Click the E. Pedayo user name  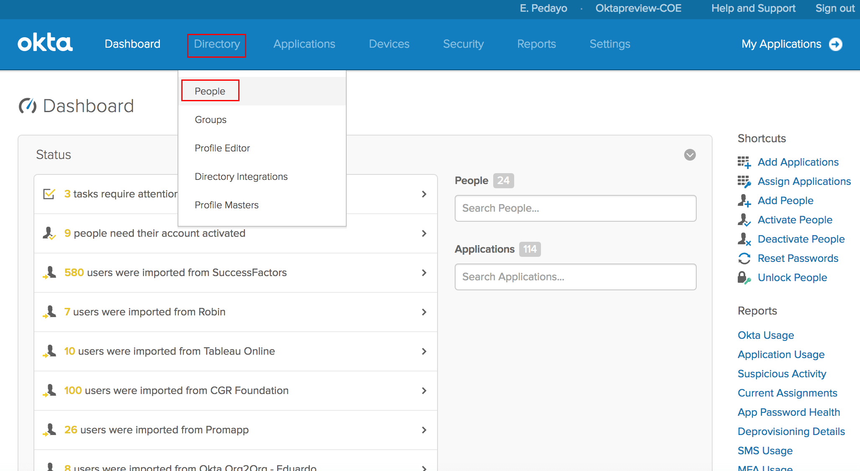pos(543,8)
